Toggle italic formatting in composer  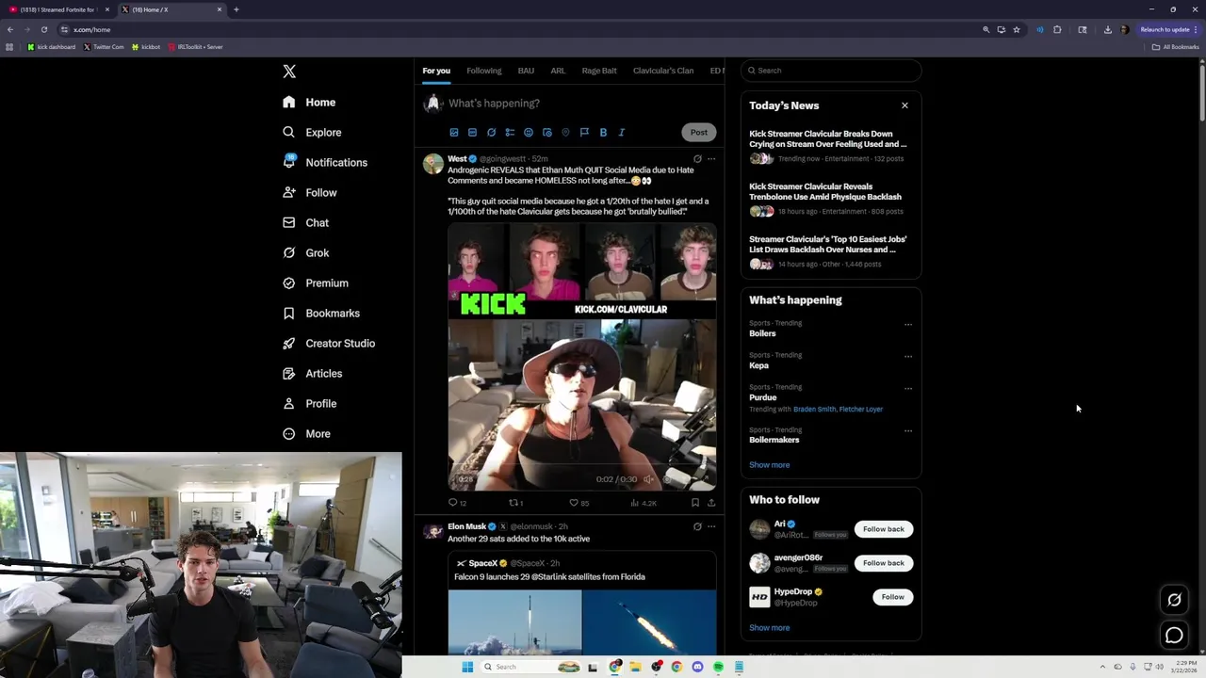tap(621, 133)
